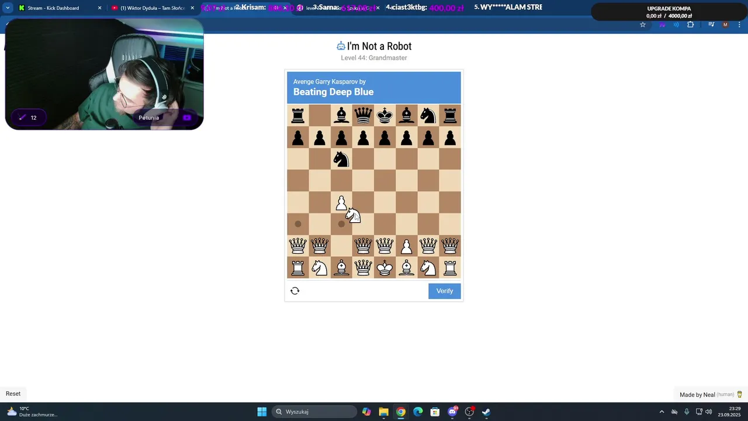Select the white rook on a1

[x=298, y=268]
